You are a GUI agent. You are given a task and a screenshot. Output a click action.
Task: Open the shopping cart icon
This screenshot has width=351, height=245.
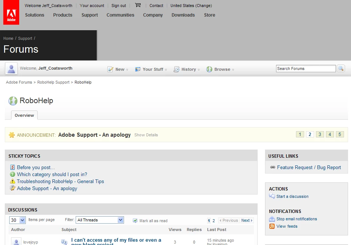(x=138, y=5)
